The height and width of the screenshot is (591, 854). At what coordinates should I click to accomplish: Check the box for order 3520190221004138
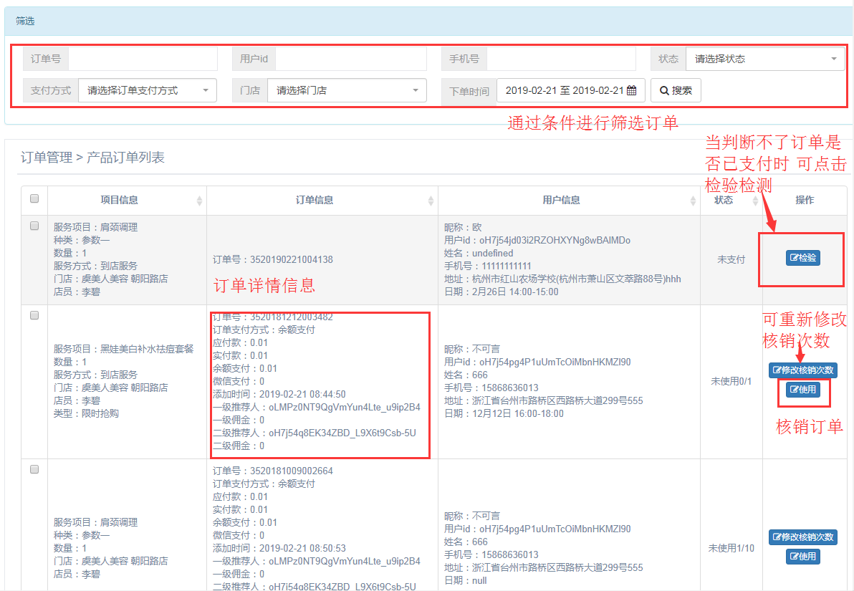pyautogui.click(x=34, y=226)
